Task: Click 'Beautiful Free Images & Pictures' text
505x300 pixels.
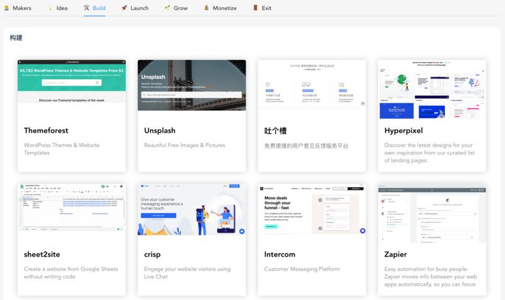Action: 184,146
